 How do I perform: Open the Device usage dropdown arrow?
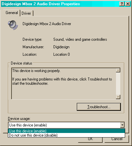tap(122, 125)
